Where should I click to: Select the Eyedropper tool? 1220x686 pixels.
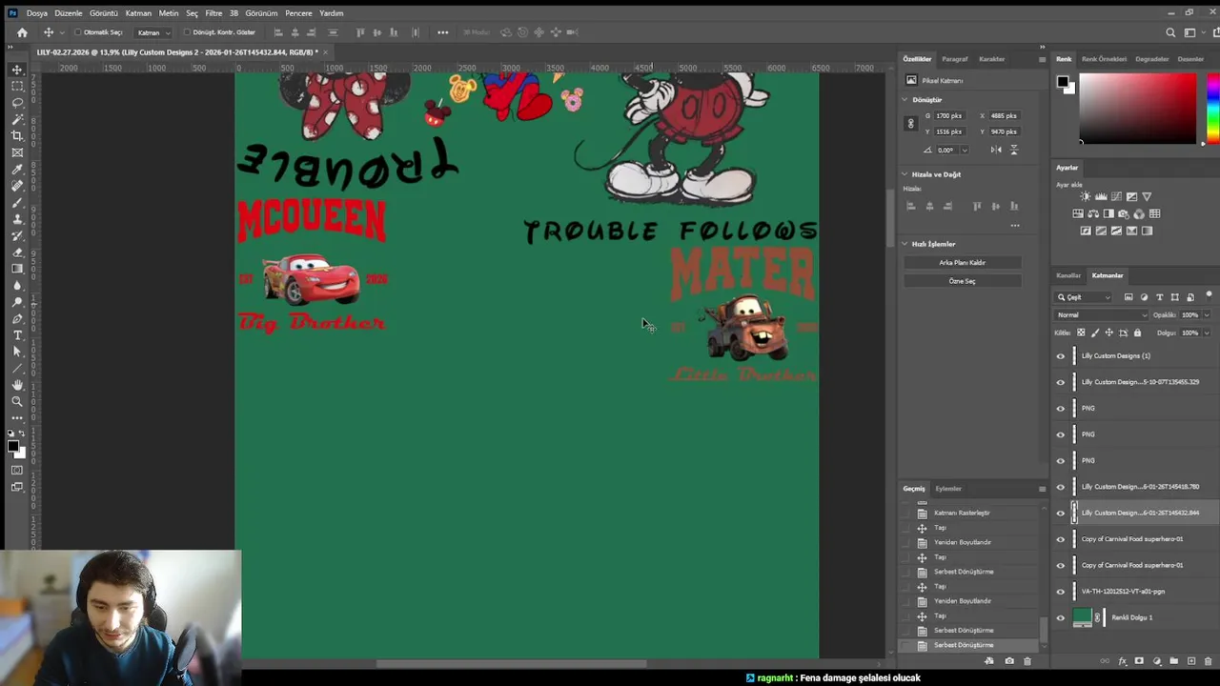(17, 170)
